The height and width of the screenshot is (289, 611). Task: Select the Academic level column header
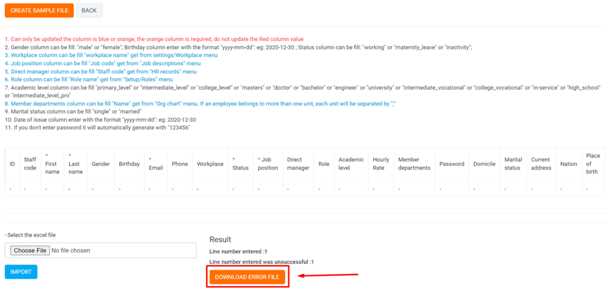(351, 164)
